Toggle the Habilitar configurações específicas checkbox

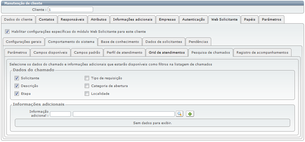[x=7, y=31]
